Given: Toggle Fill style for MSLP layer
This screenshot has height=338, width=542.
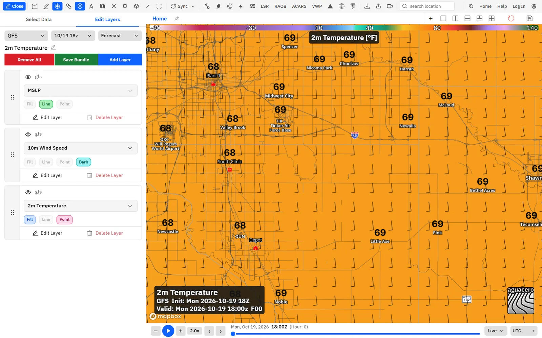Looking at the screenshot, I should pos(30,104).
